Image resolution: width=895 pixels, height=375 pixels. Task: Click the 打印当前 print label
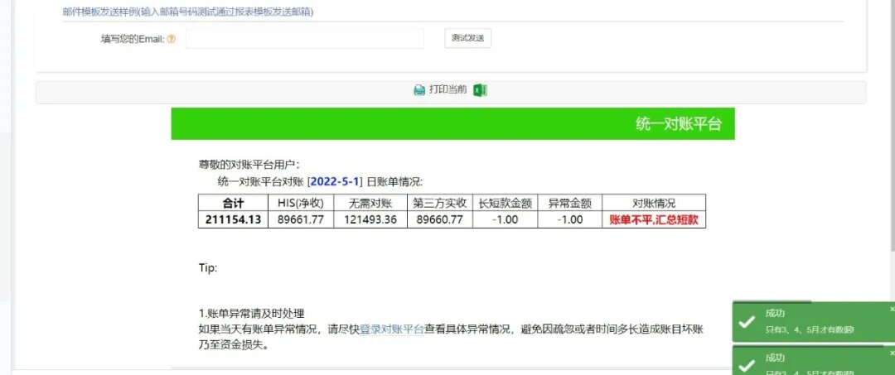point(447,90)
